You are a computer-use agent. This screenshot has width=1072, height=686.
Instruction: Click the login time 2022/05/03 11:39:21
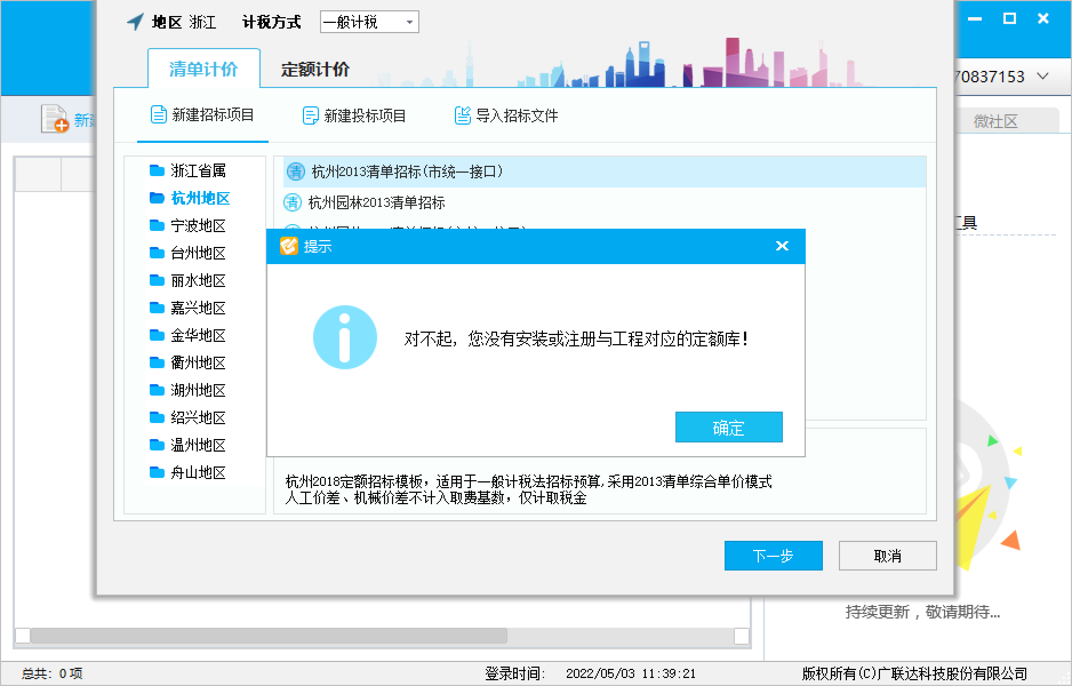coord(631,674)
